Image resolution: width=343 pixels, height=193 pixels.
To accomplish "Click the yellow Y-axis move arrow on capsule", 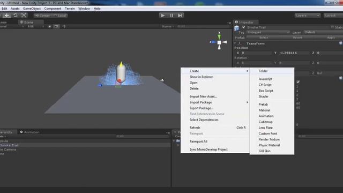I will coord(121,64).
